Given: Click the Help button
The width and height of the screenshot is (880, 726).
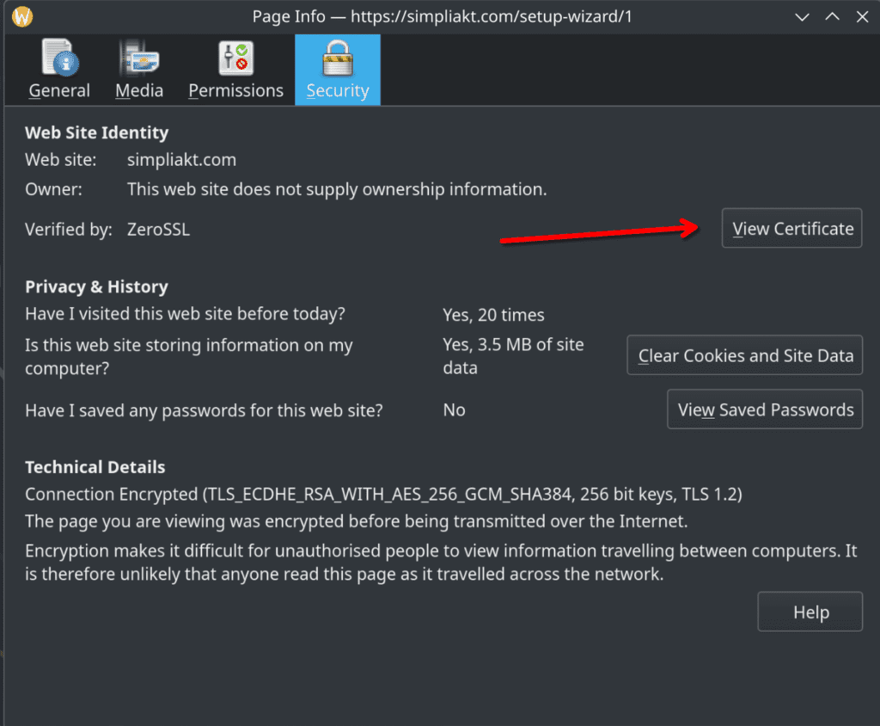Looking at the screenshot, I should click(810, 612).
